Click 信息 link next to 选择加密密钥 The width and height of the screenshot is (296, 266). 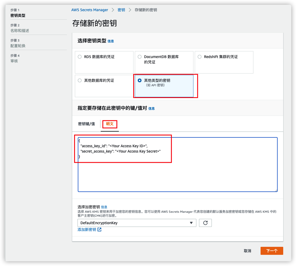104,207
